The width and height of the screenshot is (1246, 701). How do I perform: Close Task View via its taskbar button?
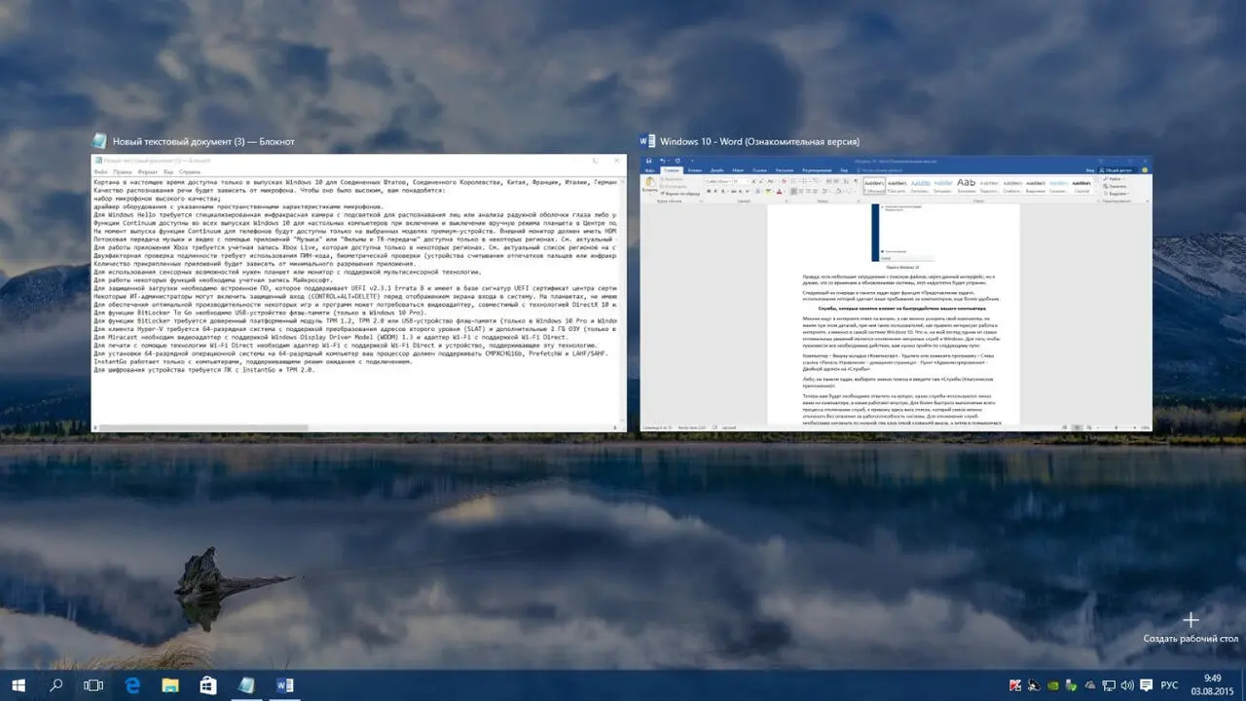(x=93, y=685)
